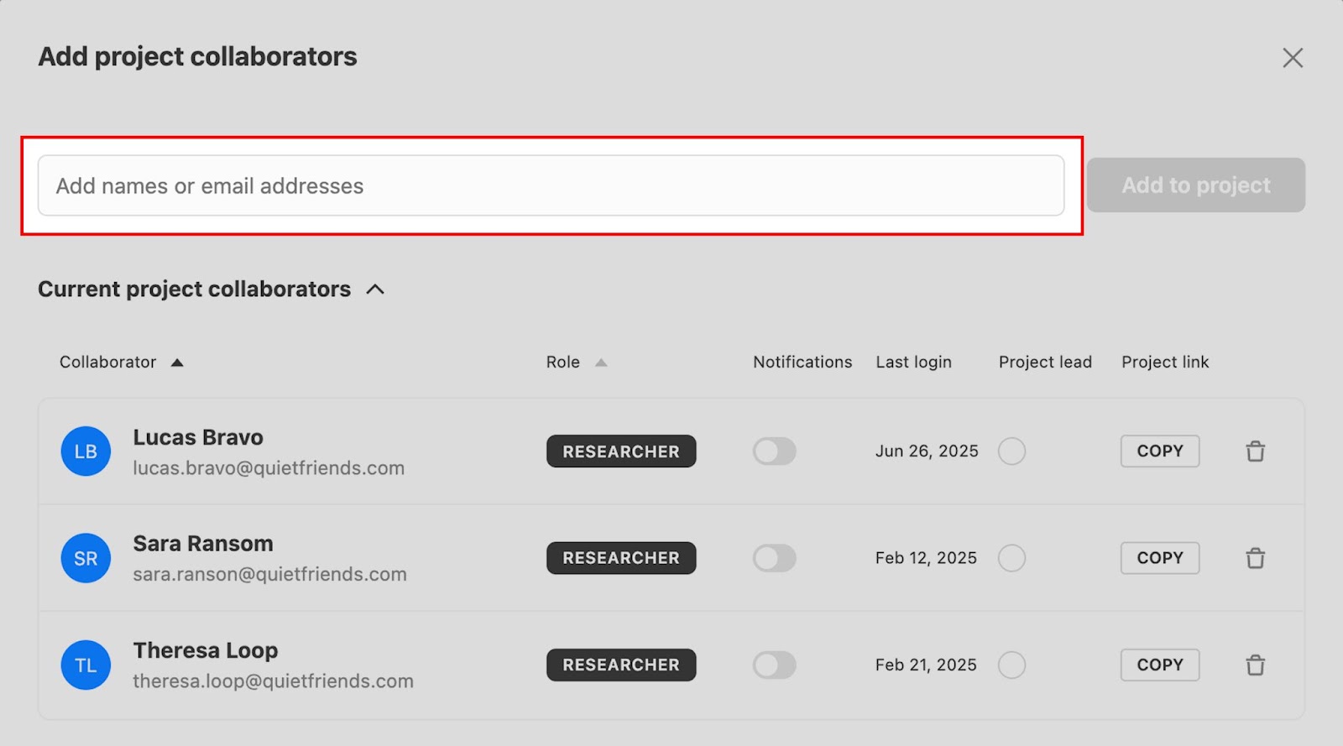Delete Lucas Bravo with trash icon
The image size is (1343, 746).
point(1255,451)
